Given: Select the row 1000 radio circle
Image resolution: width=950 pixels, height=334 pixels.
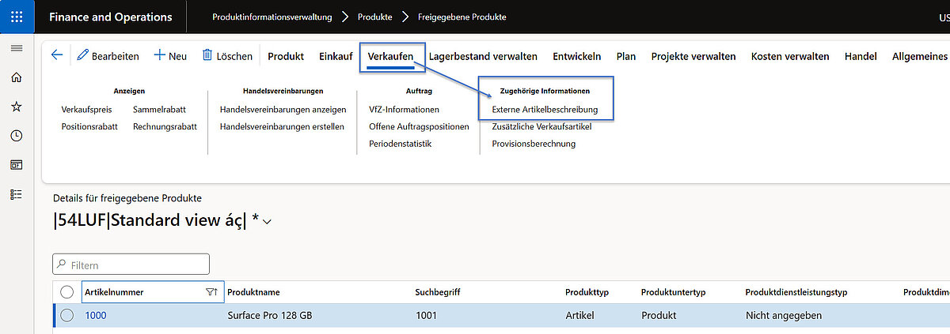Looking at the screenshot, I should 67,316.
